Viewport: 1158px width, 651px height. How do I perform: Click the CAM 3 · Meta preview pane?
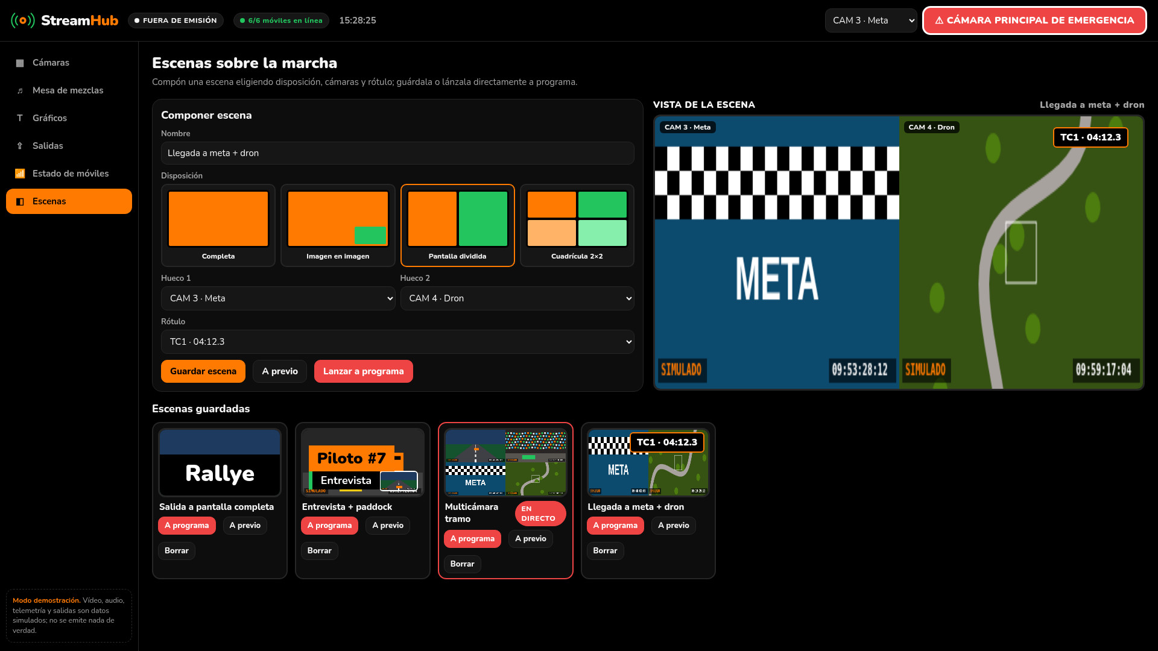tap(777, 253)
